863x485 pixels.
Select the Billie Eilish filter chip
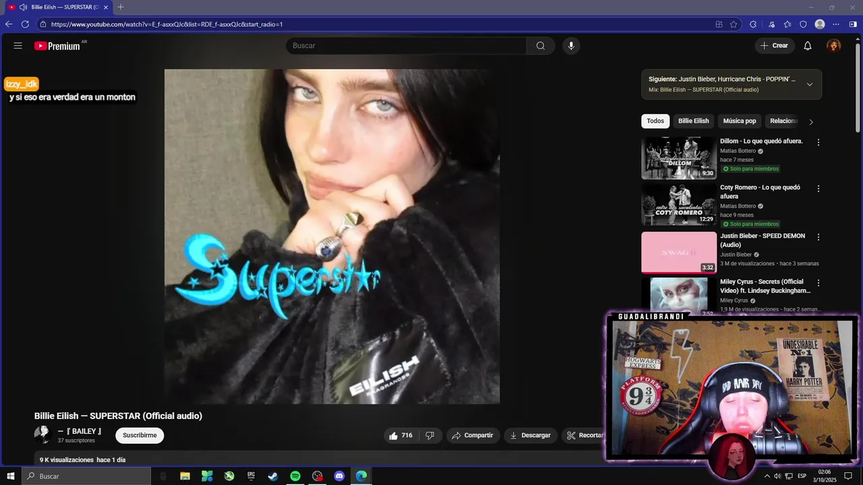(x=694, y=121)
